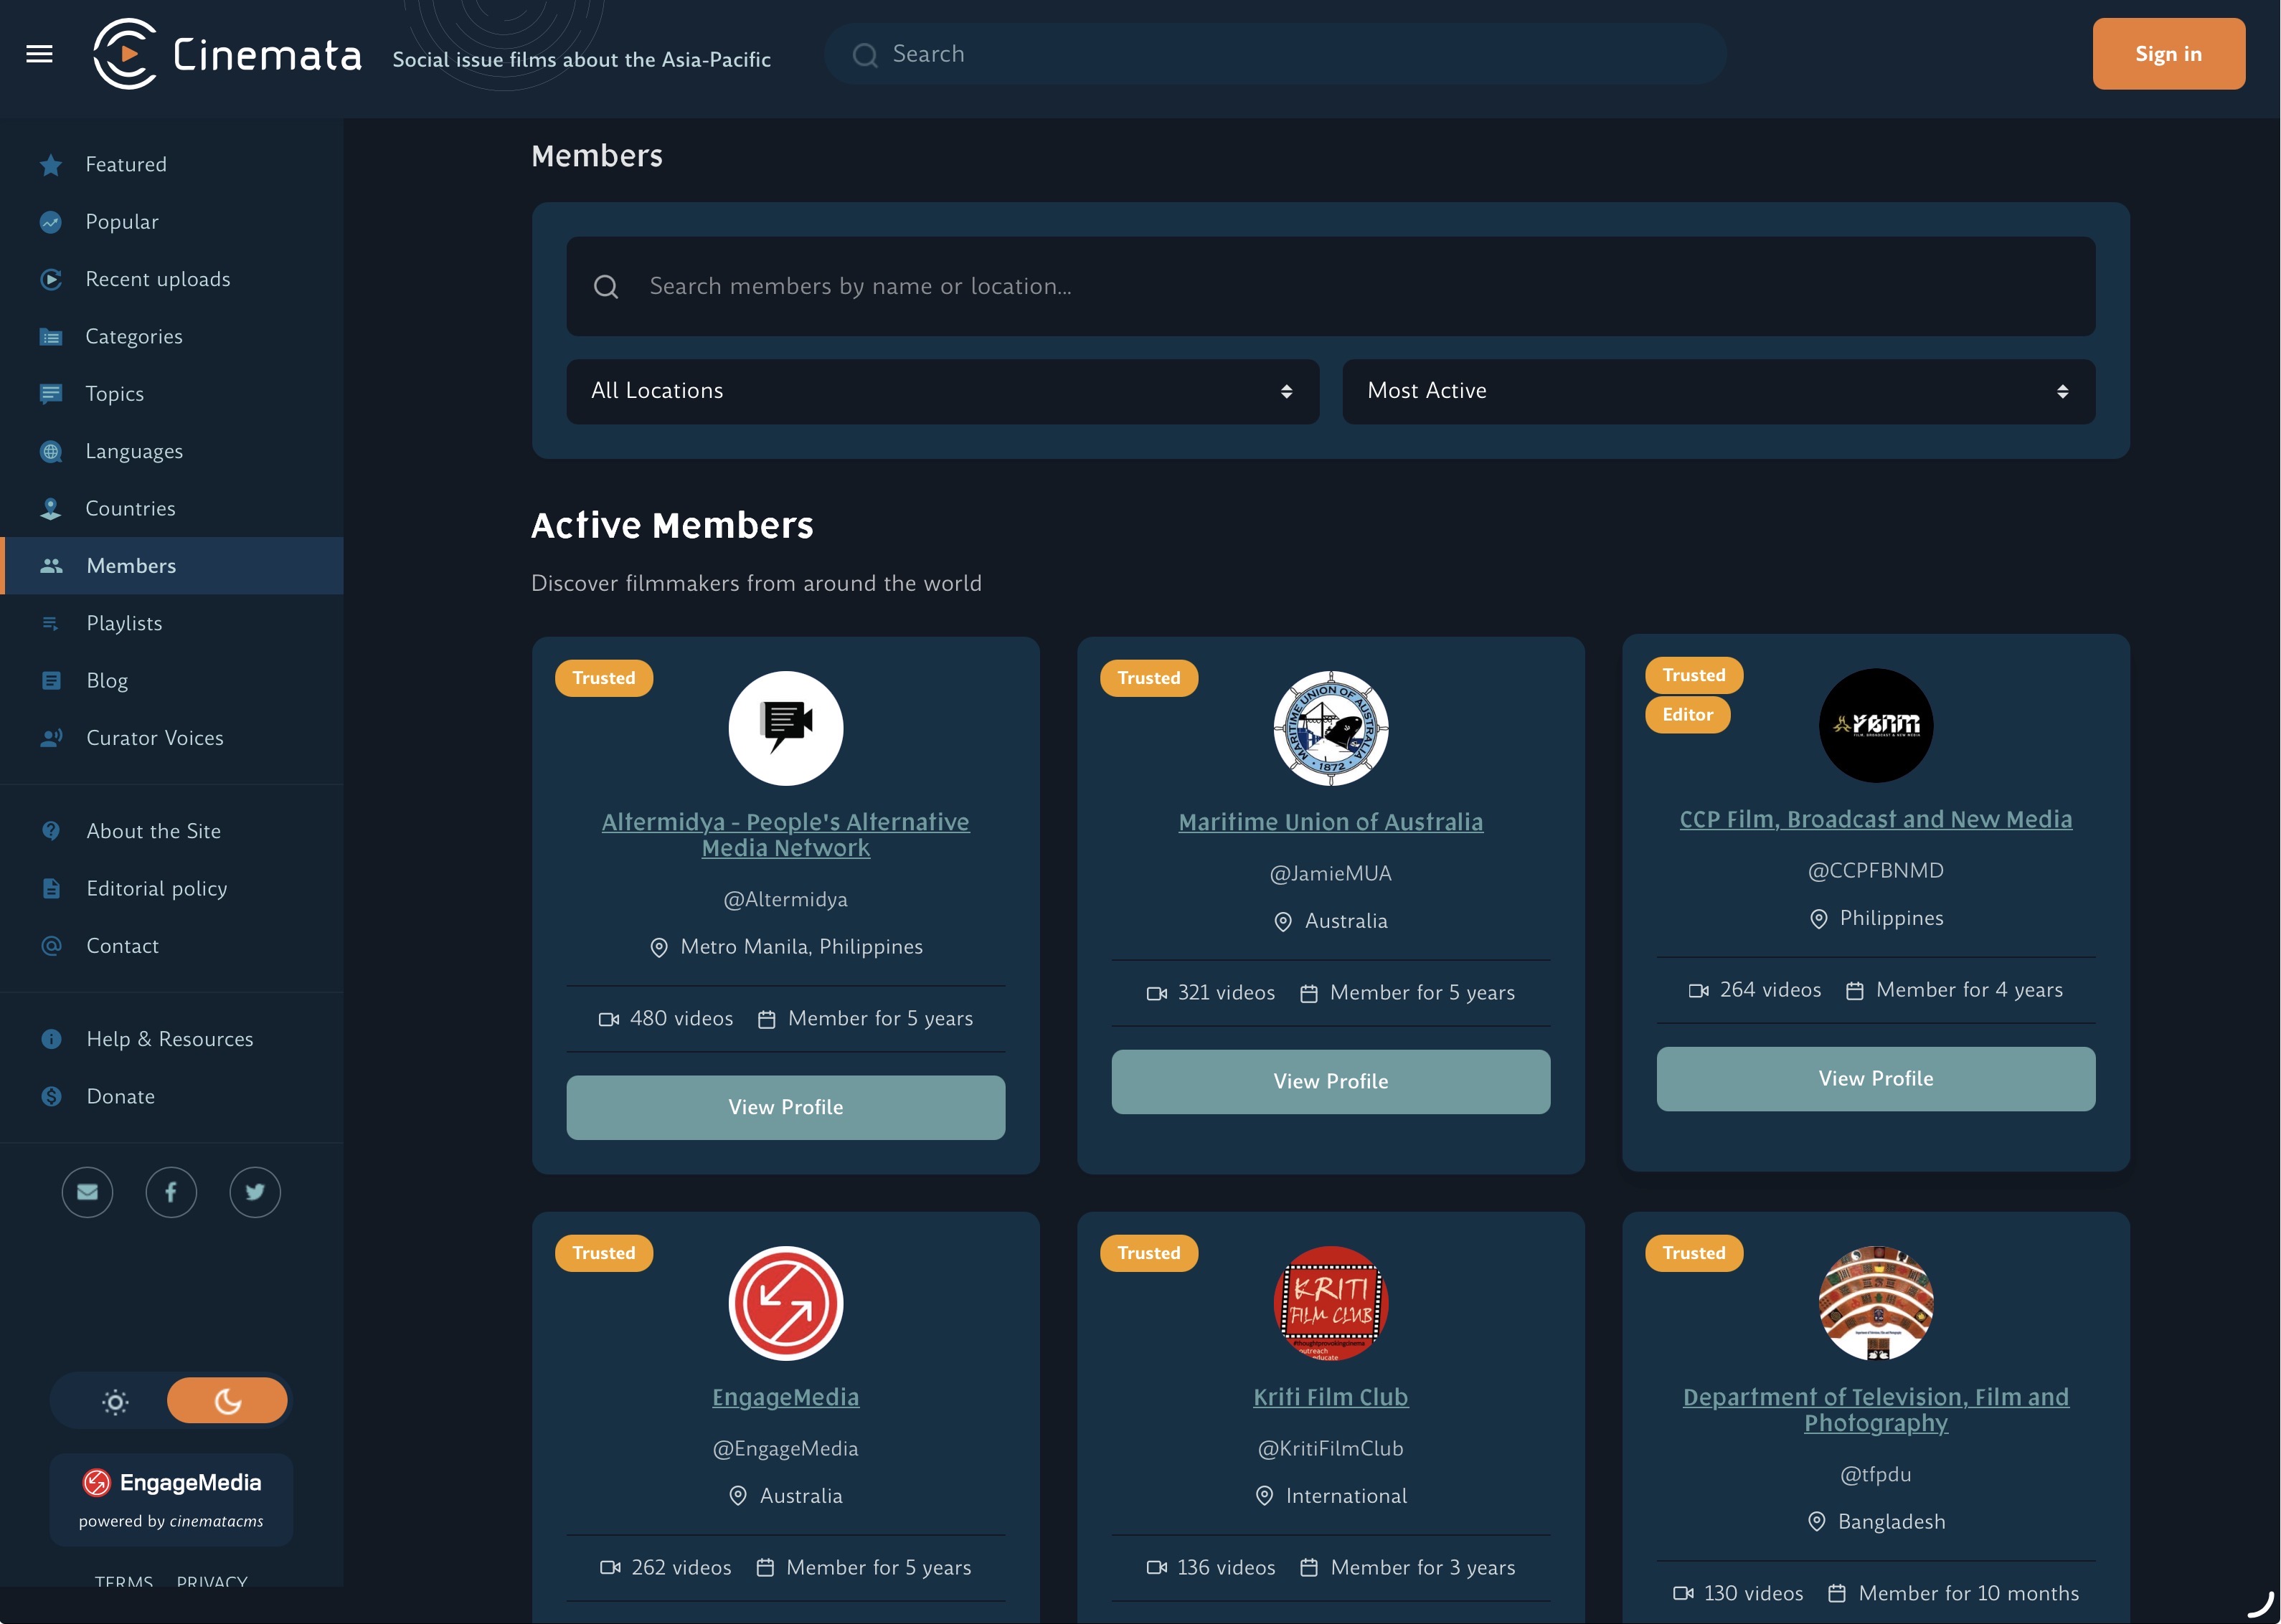Click the Featured star icon
This screenshot has width=2281, height=1624.
(x=51, y=165)
